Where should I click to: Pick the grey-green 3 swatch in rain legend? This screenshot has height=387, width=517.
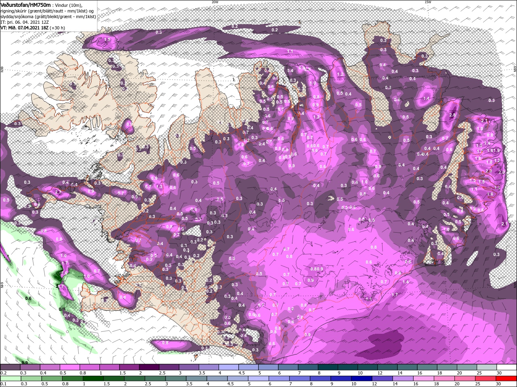(x=176, y=379)
